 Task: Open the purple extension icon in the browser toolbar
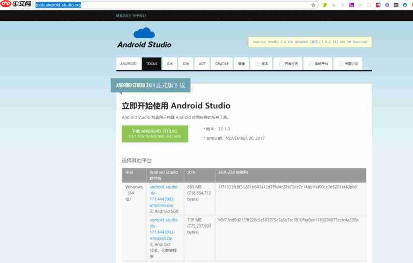pyautogui.click(x=352, y=5)
